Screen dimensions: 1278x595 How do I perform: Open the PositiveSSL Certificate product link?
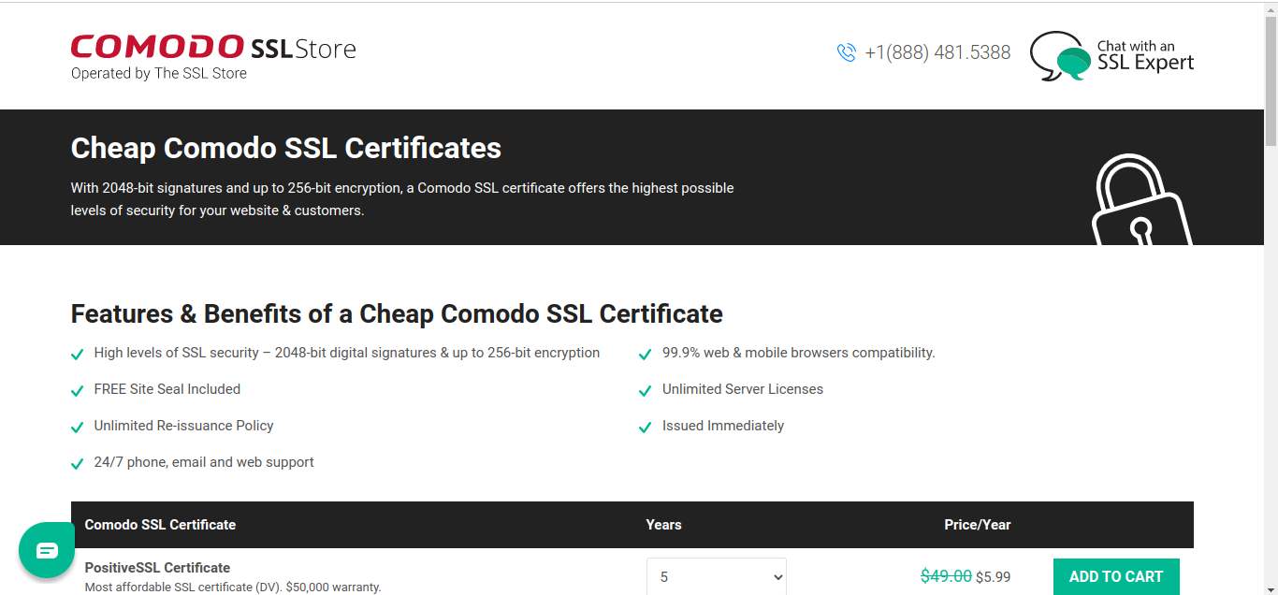157,568
